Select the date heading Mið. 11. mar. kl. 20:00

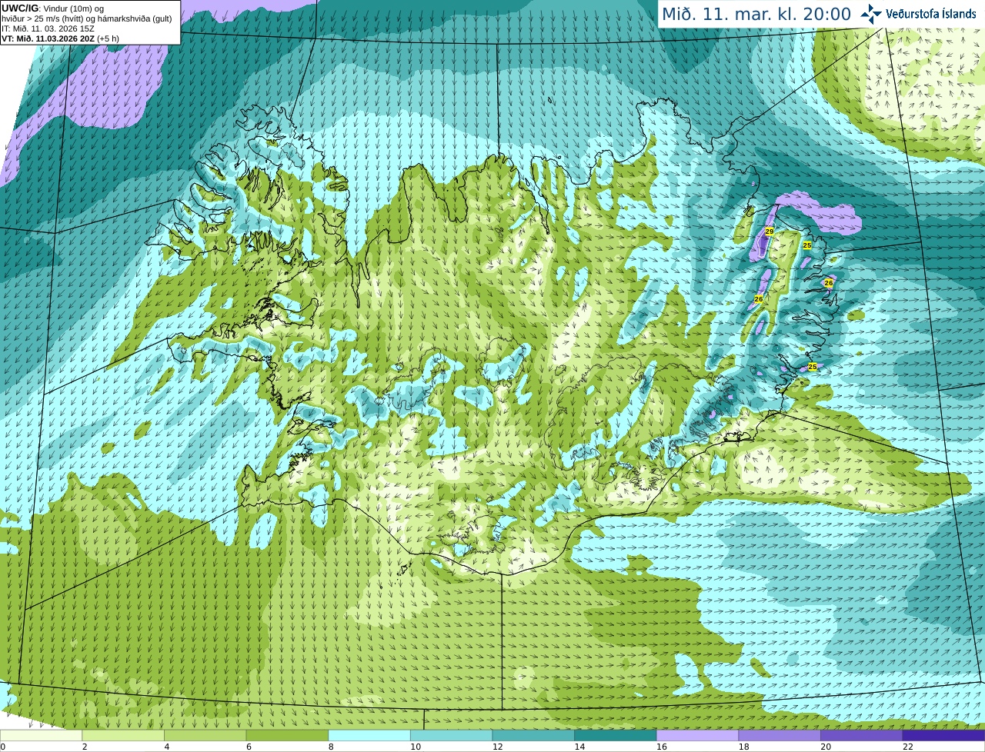[x=756, y=15]
